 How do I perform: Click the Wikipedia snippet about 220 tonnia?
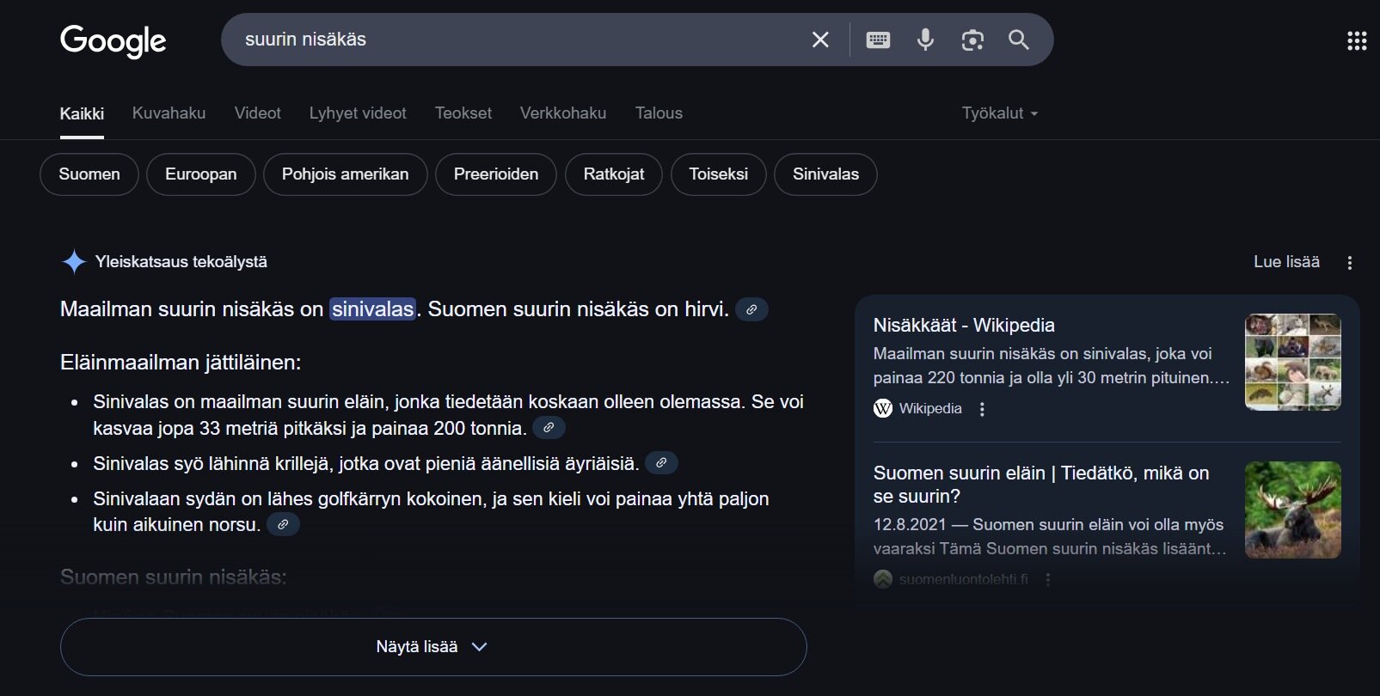tap(1052, 365)
